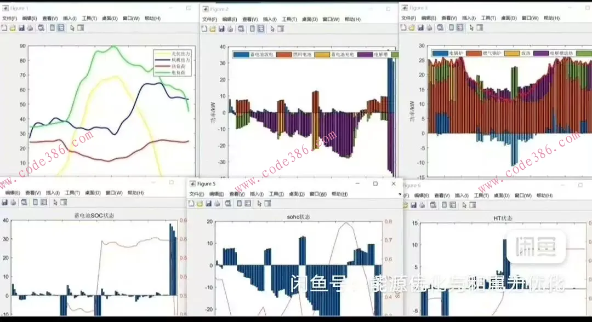The image size is (592, 322).
Task: Click New Figure icon in Figure 2 toolbar
Action: [204, 28]
